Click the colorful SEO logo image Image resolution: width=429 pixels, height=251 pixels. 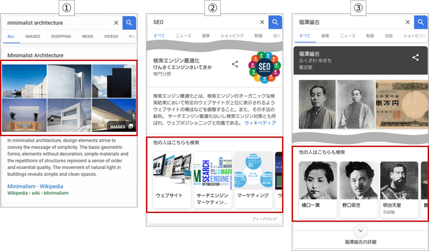265,67
